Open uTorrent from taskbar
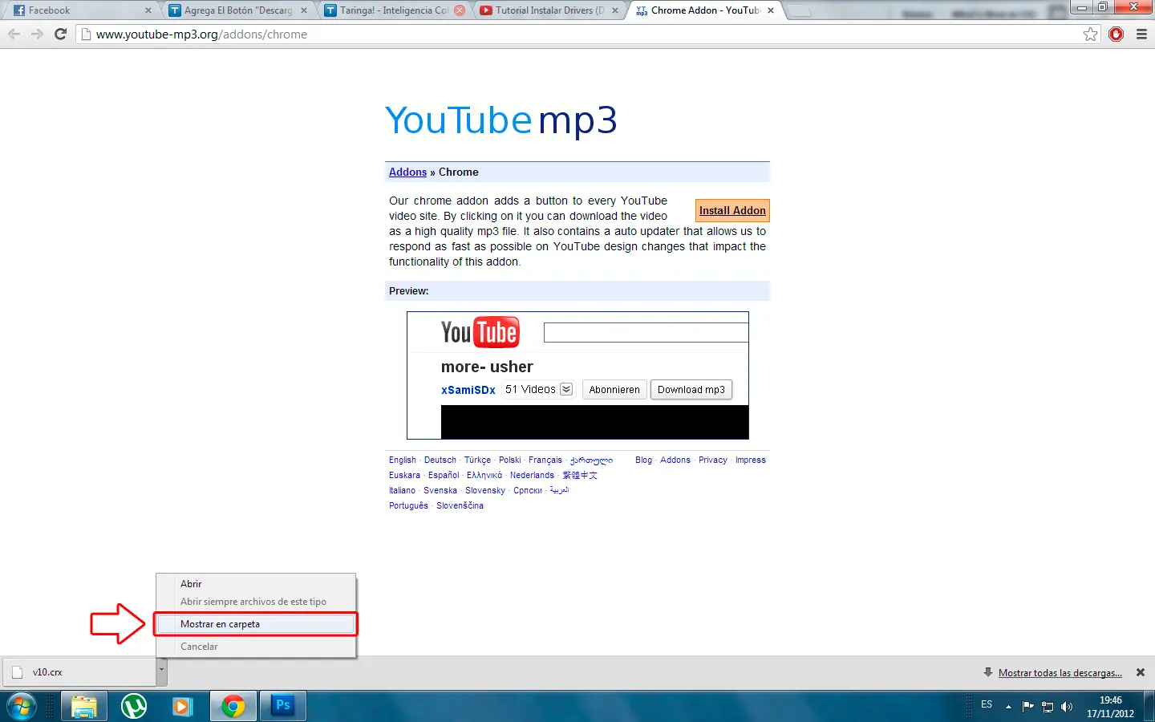Image resolution: width=1155 pixels, height=722 pixels. pyautogui.click(x=134, y=707)
